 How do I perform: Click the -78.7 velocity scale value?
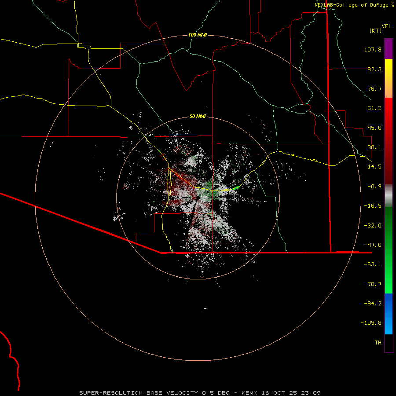[373, 284]
